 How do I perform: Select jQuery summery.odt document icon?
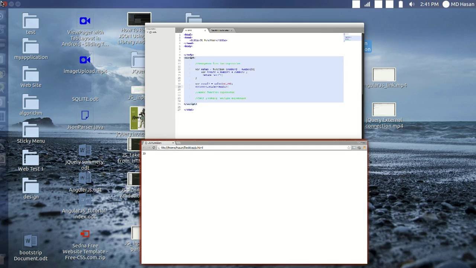point(85,150)
